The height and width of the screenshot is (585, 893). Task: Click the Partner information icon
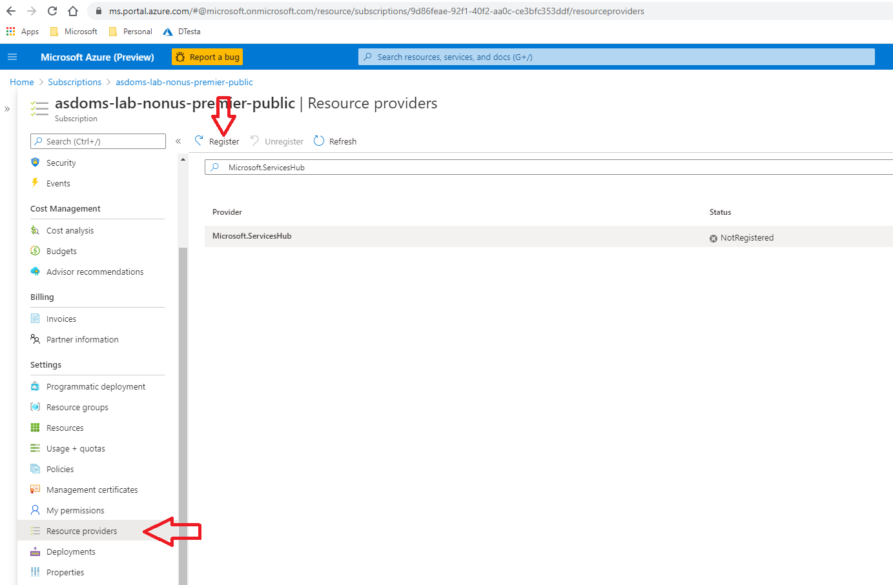[x=36, y=339]
